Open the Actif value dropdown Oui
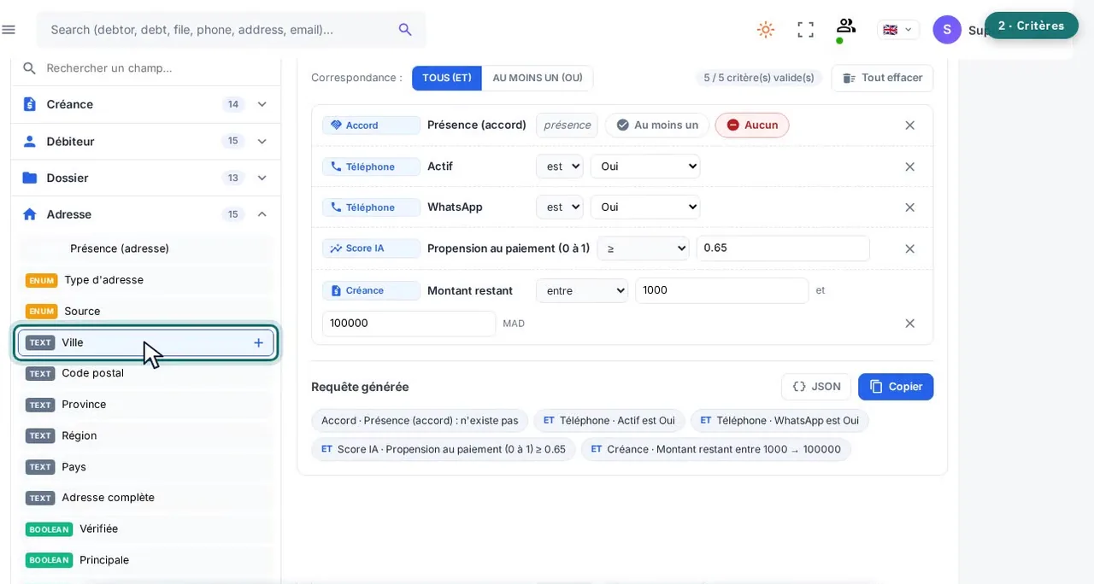Viewport: 1094px width, 584px height. pos(645,166)
